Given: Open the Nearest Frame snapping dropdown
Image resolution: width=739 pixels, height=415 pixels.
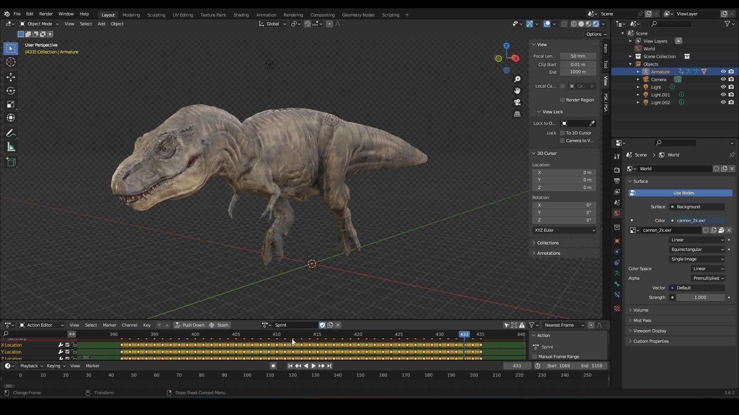Looking at the screenshot, I should (564, 325).
